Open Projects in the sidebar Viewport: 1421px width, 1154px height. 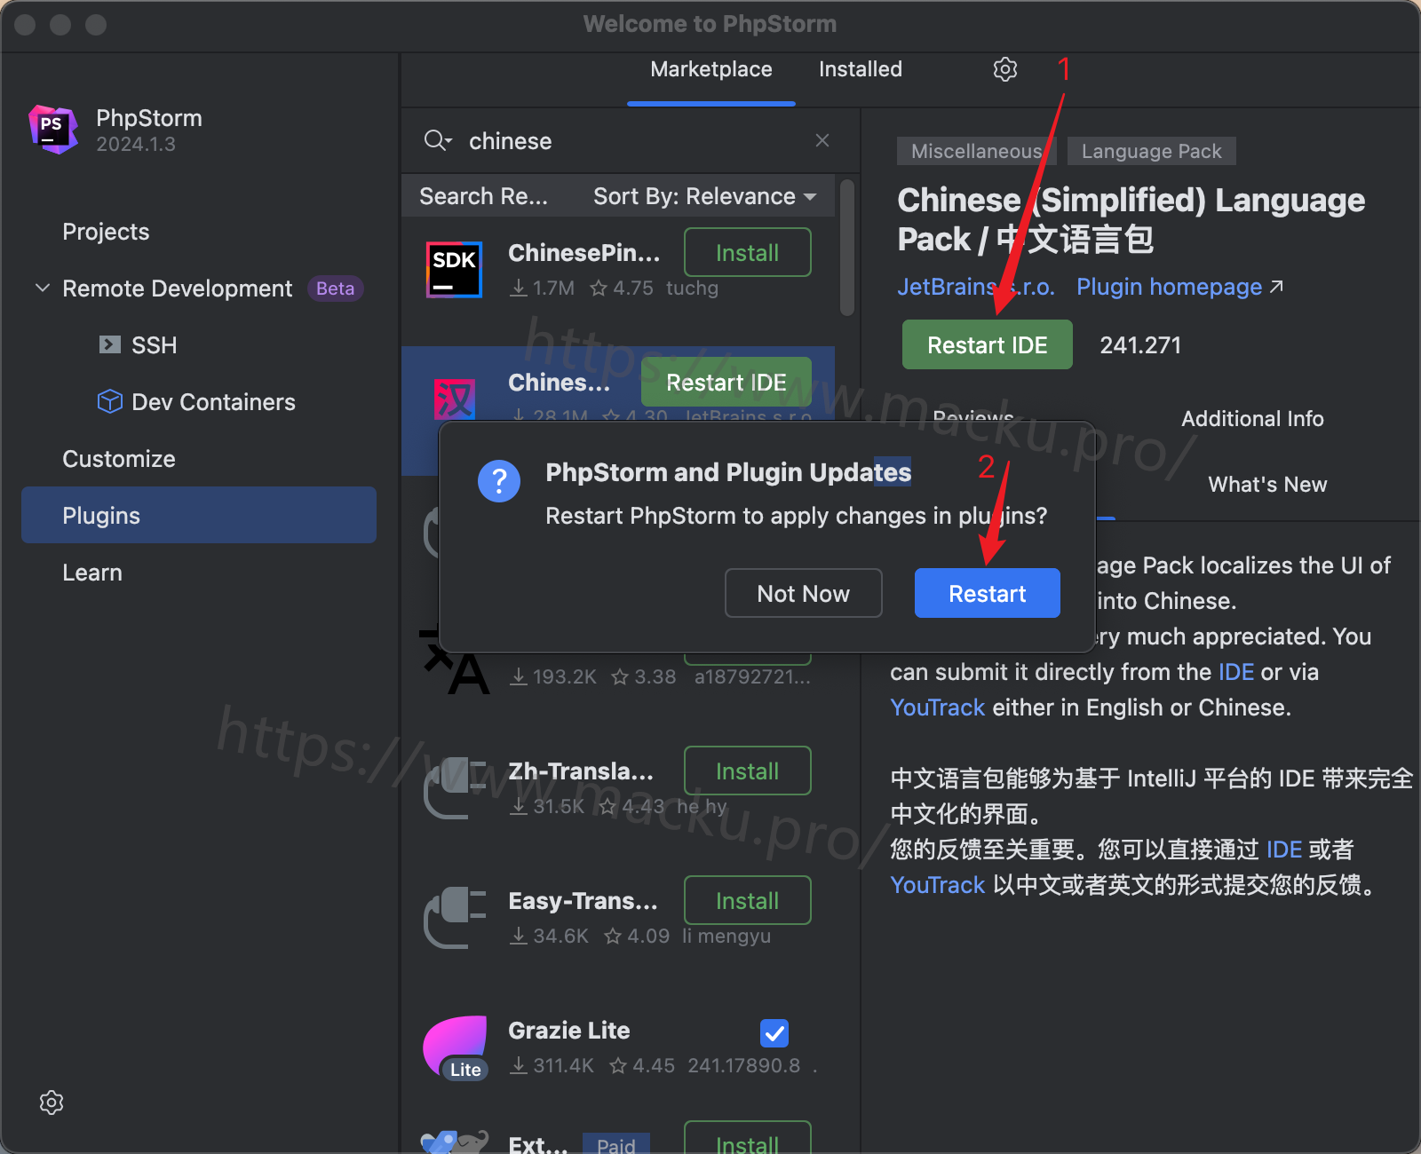106,232
